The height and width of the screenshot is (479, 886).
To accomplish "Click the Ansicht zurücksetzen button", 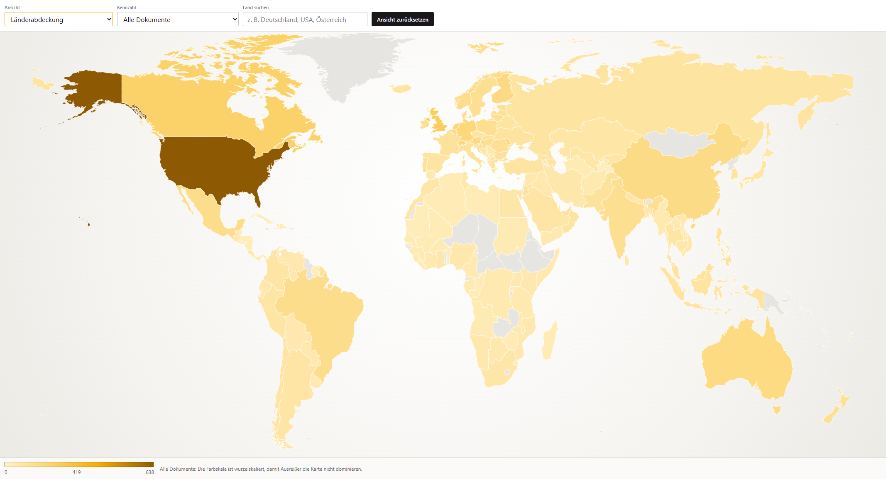I will tap(403, 19).
